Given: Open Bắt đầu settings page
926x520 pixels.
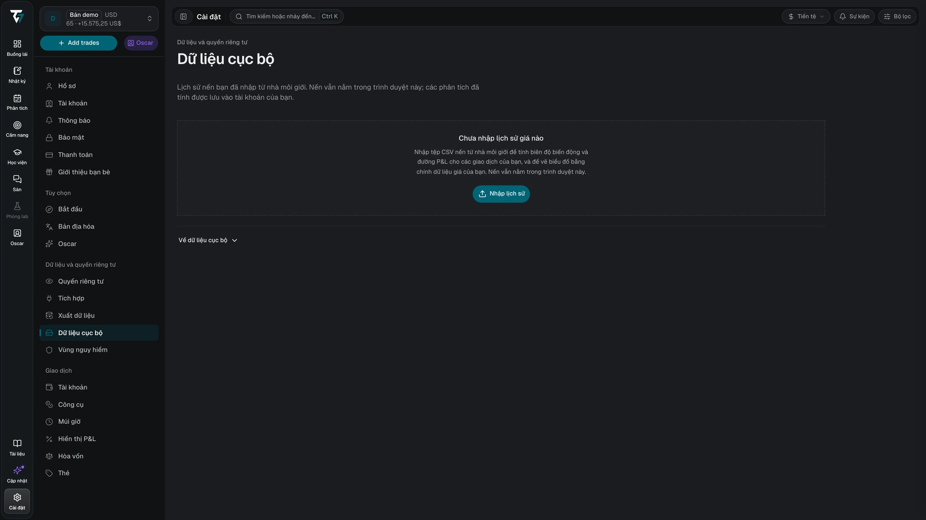Looking at the screenshot, I should pos(99,209).
